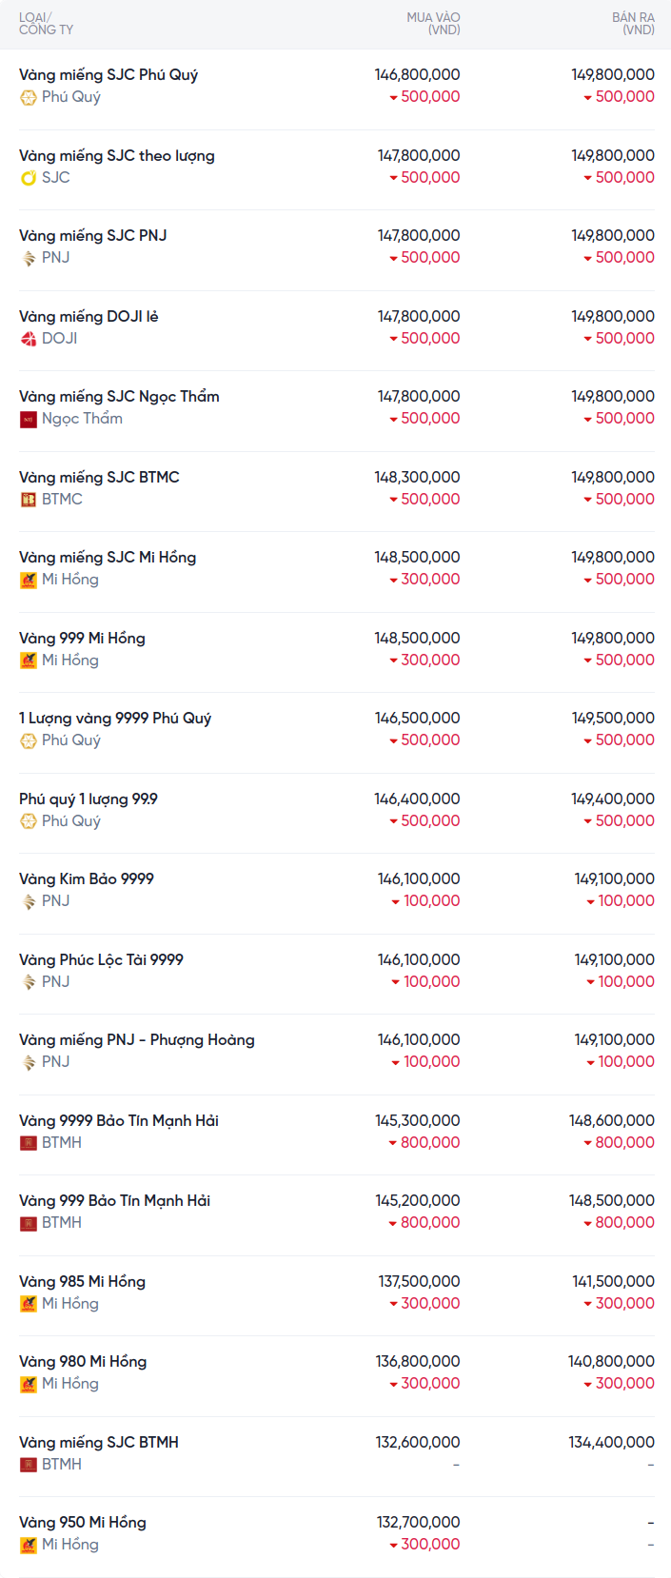Click the LOẠI/CÔNG TY column header
Viewport: 671px width, 1578px height.
(x=46, y=24)
